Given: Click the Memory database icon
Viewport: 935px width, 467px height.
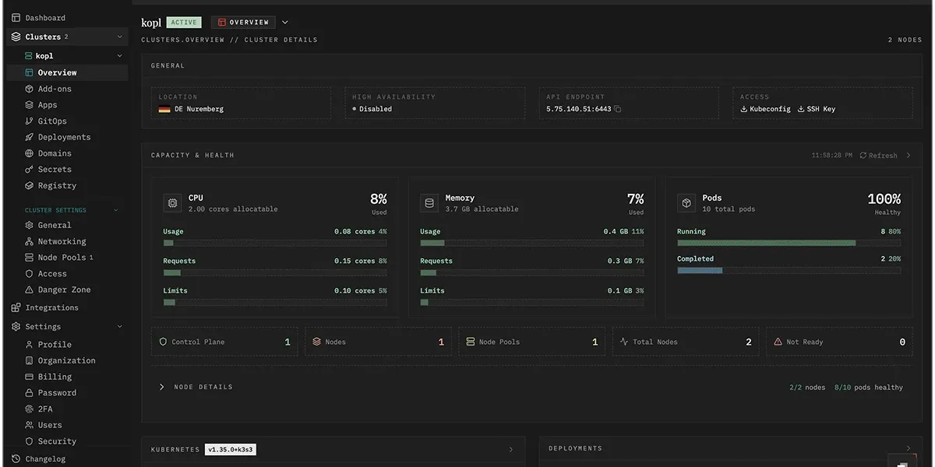Looking at the screenshot, I should pos(429,203).
